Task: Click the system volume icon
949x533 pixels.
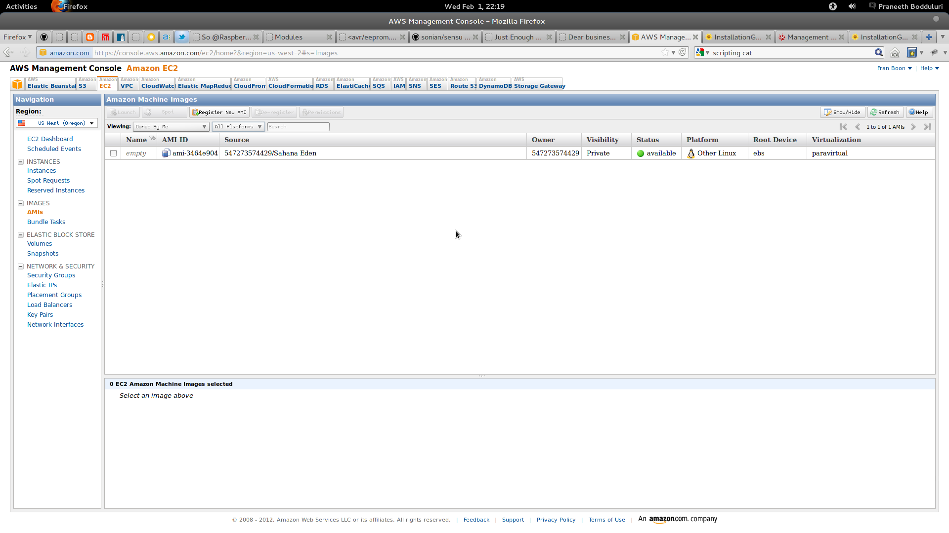Action: coord(852,6)
